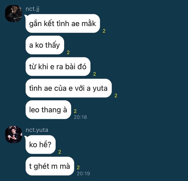Tap read count beside "từ khi e ra bài đó"
Image resolution: width=188 pixels, height=181 pixels.
95,74
